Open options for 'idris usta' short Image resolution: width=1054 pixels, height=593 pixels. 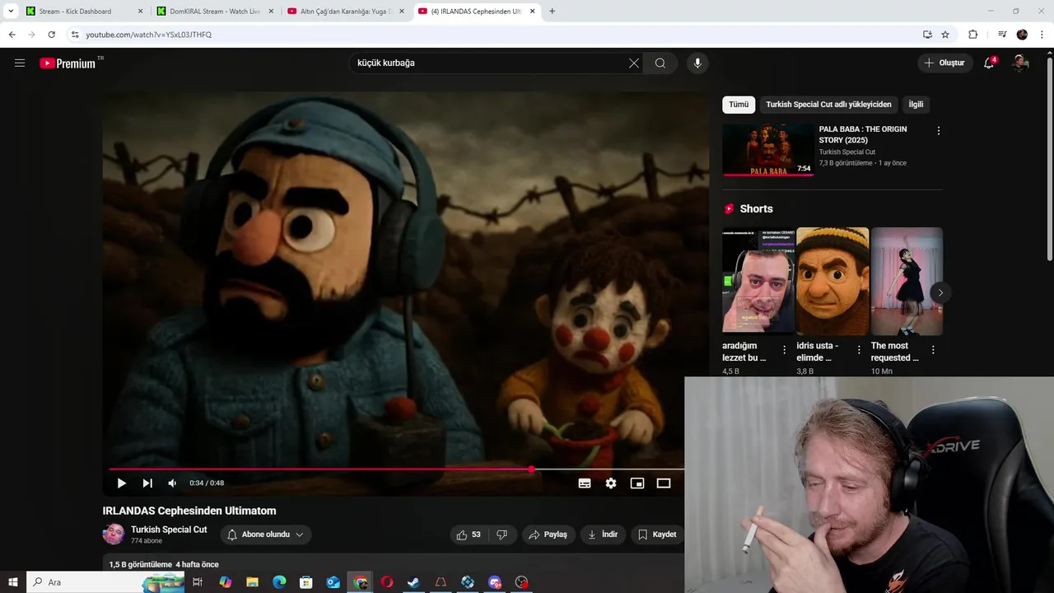(x=859, y=350)
